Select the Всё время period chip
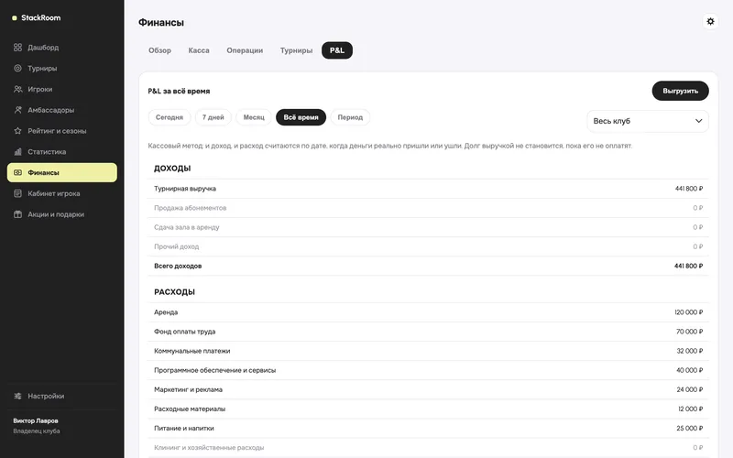Screen dimensions: 733x458 tap(301, 117)
